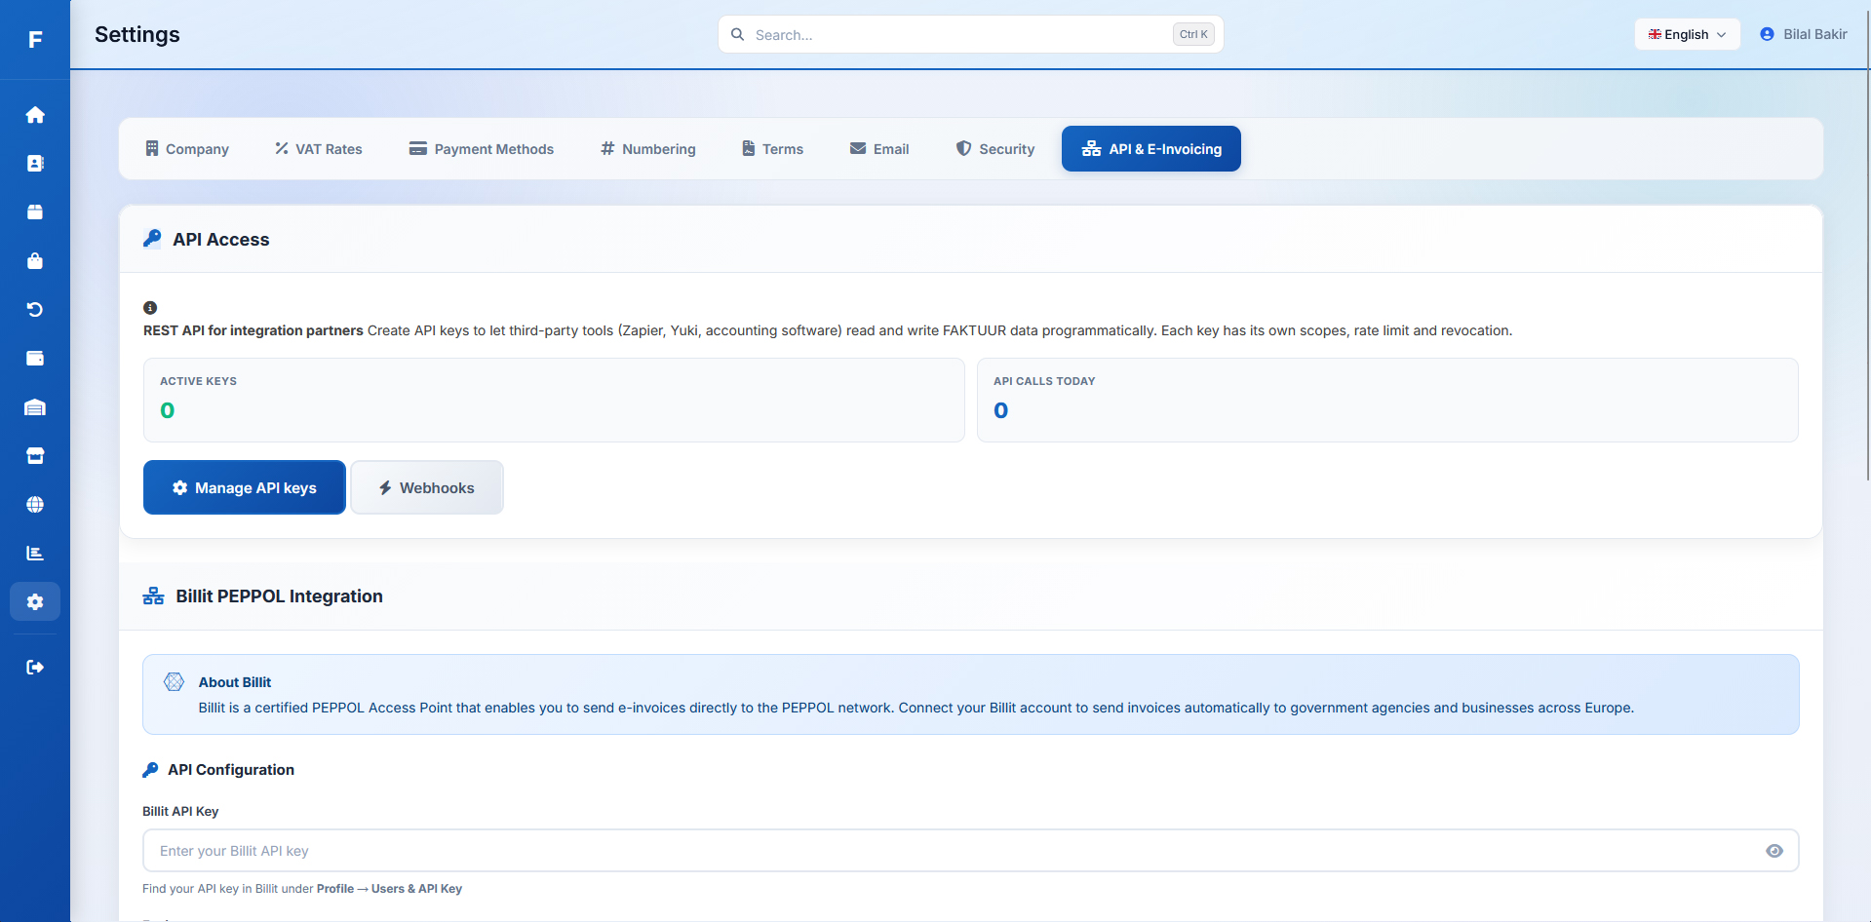The image size is (1871, 922).
Task: Select the Terms tab
Action: coord(773,149)
